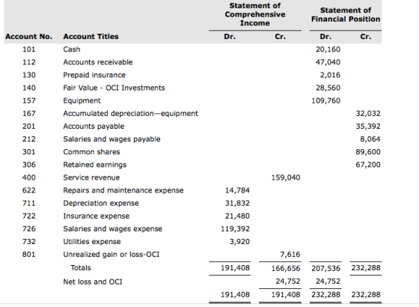Select the Statement of Comprehensive Income heading
Viewport: 419px width, 307px height.
[255, 14]
